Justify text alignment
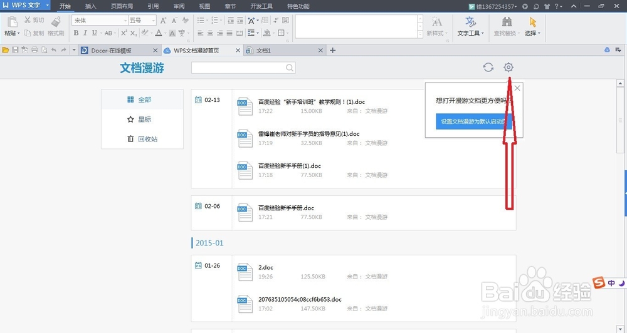Viewport: 627px width, 333px height. coord(229,33)
